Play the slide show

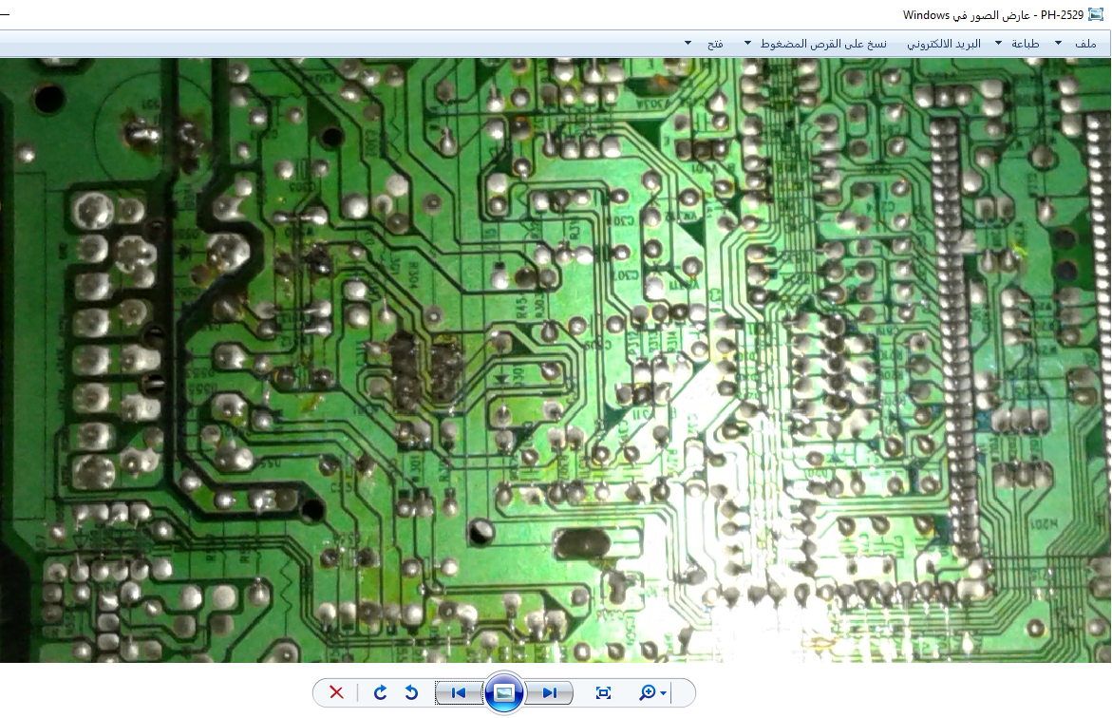click(504, 692)
